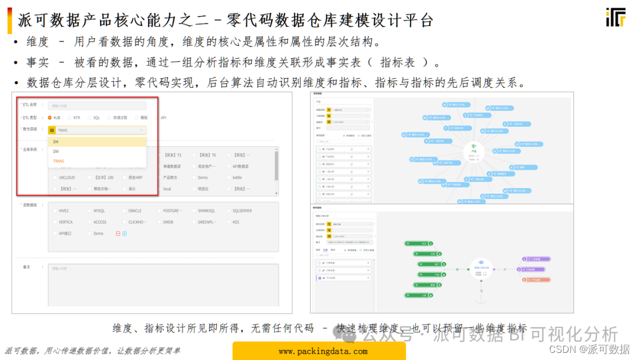The height and width of the screenshot is (360, 639).
Task: Click into the ETL 名称 input field
Action: [97, 105]
